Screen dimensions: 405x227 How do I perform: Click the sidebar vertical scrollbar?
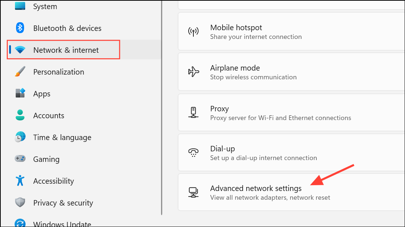pyautogui.click(x=162, y=108)
